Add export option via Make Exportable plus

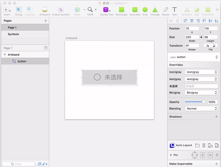(217, 164)
